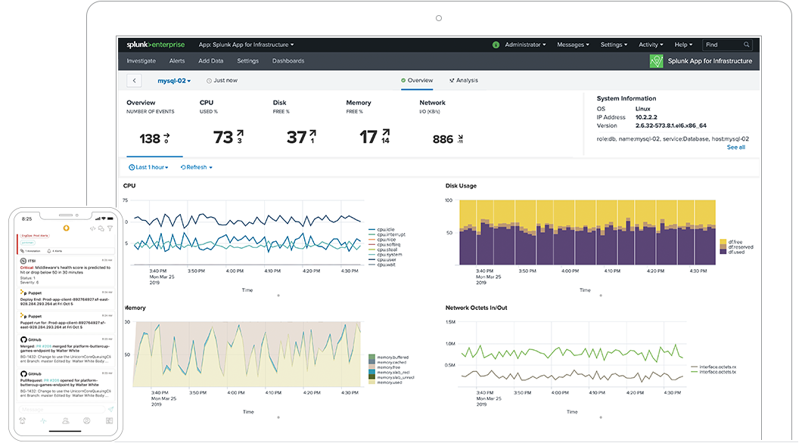Viewport: 802px width, 443px height.
Task: Tap the paperclip 1 Annotation icon on phone
Action: click(23, 251)
